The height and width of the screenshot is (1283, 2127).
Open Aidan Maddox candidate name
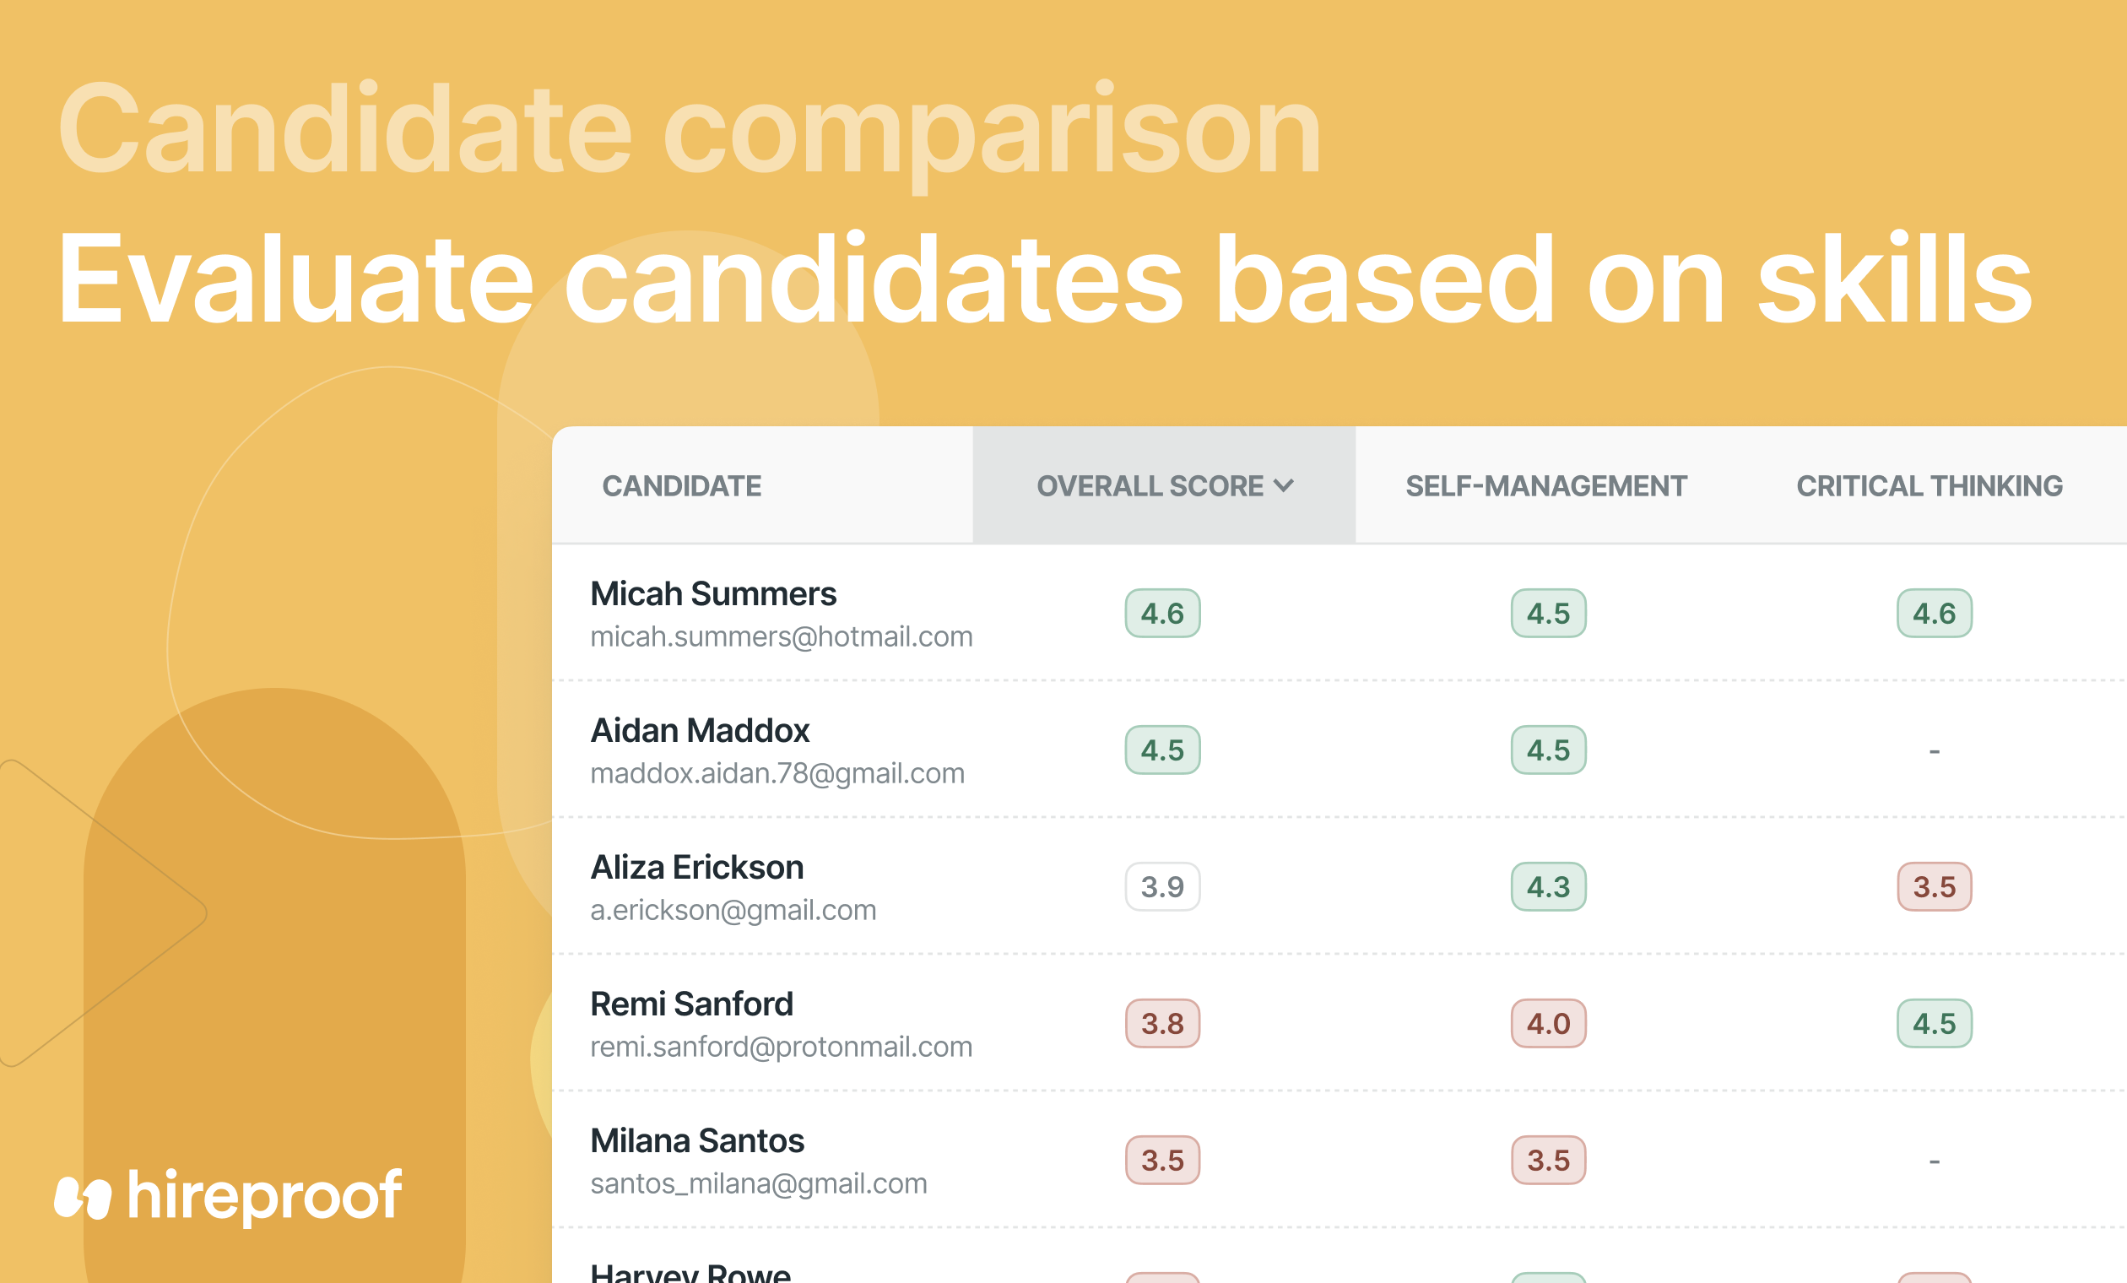(700, 730)
